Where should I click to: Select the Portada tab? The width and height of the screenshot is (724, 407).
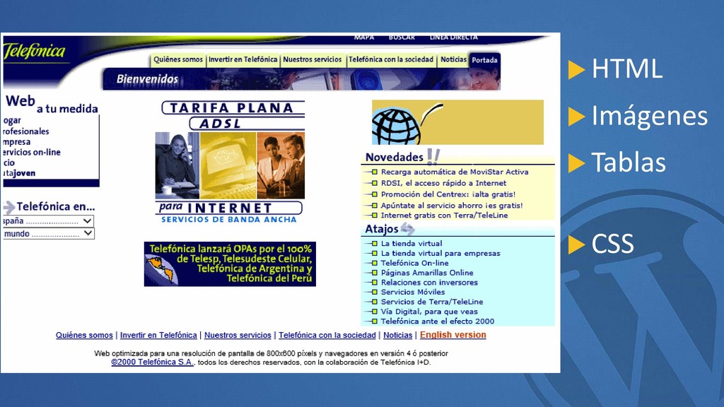pos(484,60)
